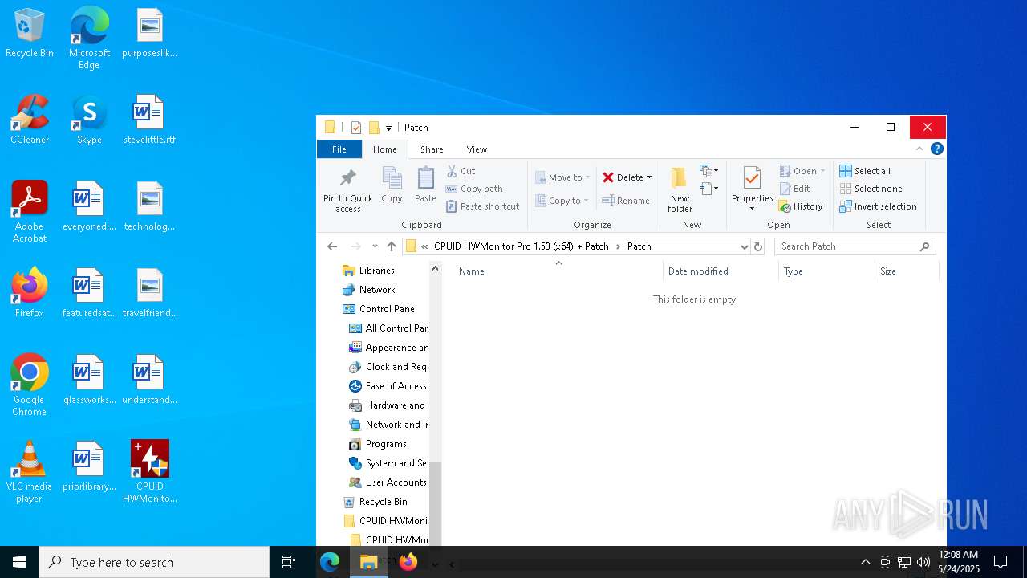The image size is (1027, 578).
Task: Click the Copy ribbon icon
Action: click(392, 178)
